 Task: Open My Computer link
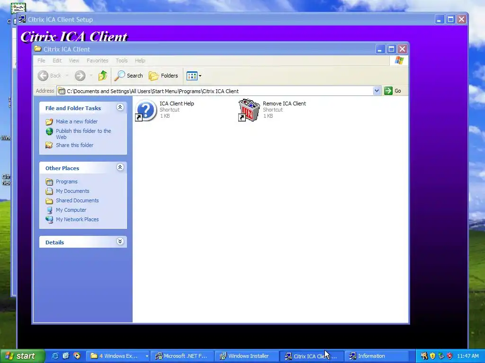[x=71, y=210]
